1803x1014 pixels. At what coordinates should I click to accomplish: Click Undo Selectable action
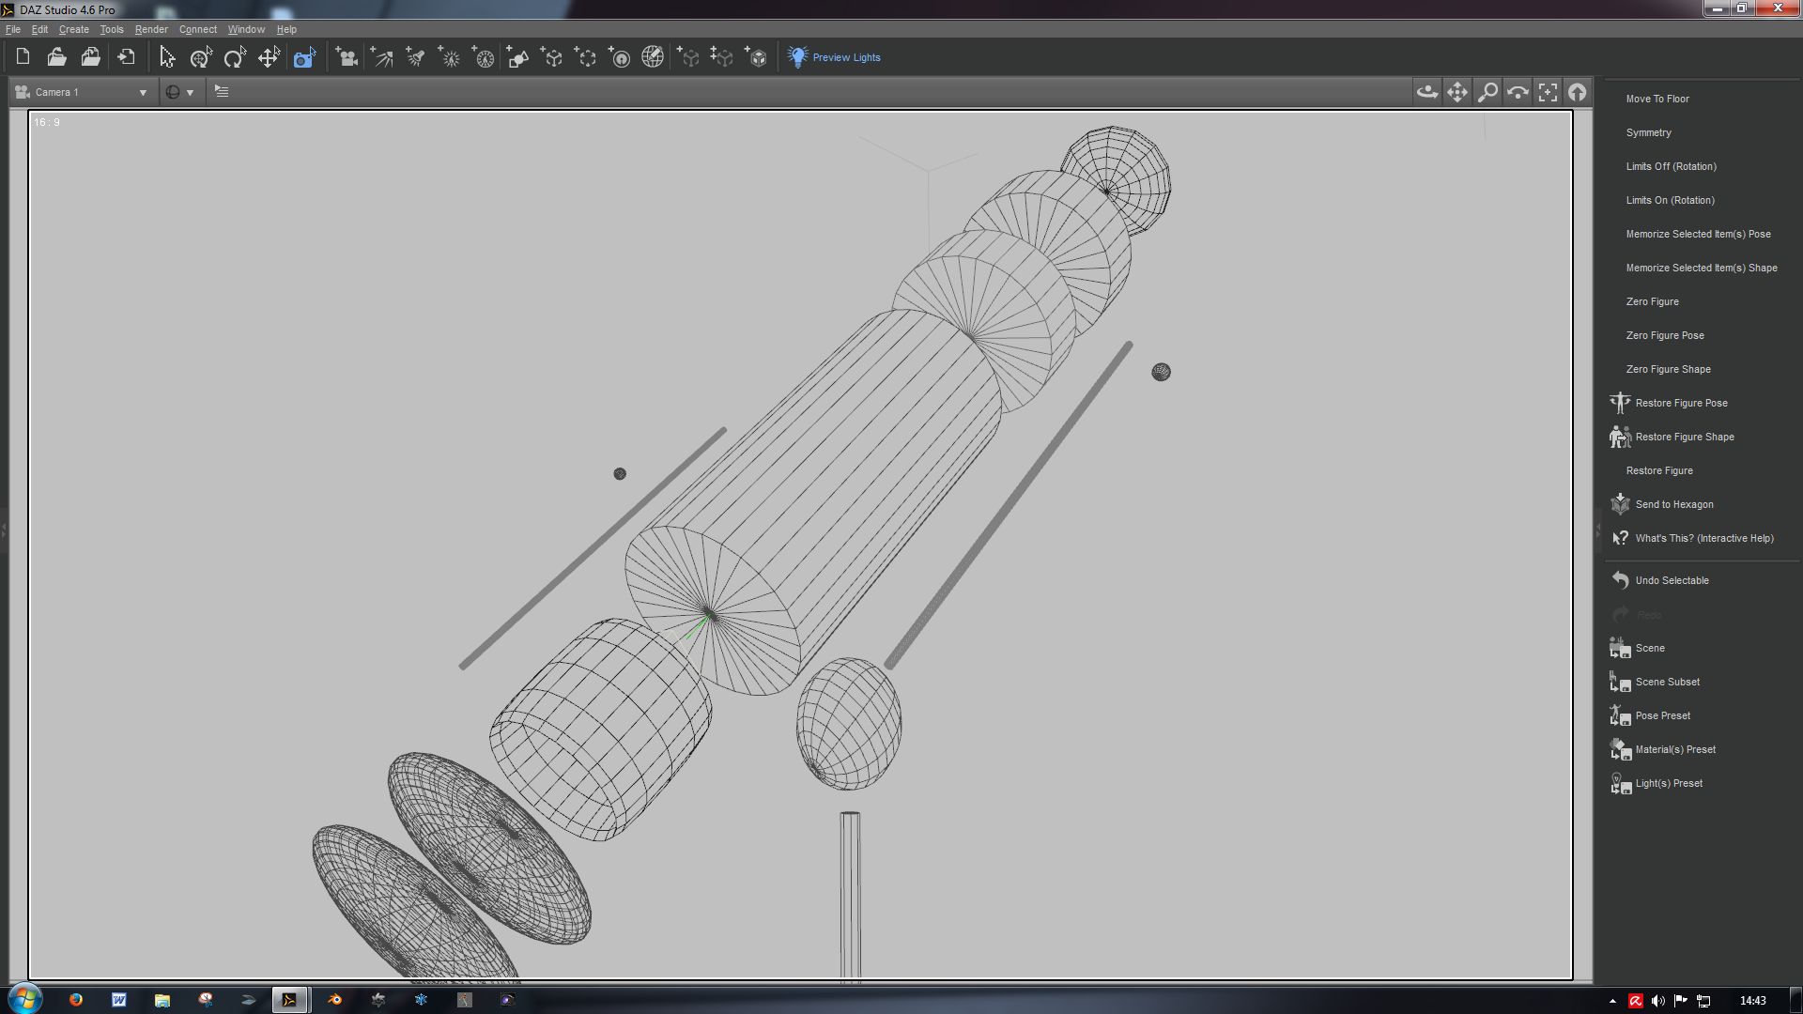pyautogui.click(x=1671, y=580)
